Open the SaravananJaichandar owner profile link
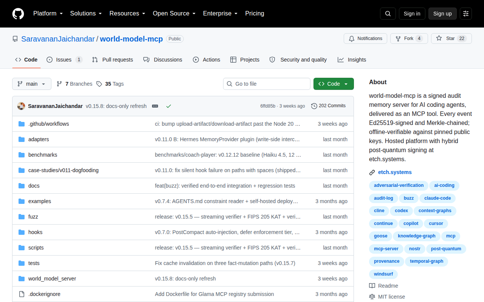Viewport: 484px width, 302px height. (58, 39)
